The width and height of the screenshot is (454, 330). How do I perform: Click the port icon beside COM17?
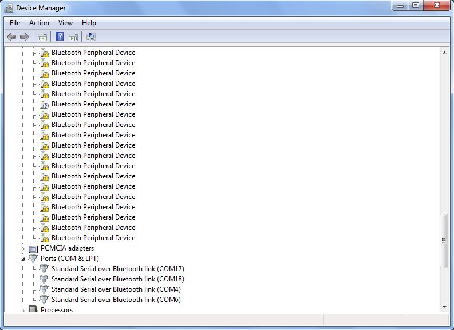44,268
